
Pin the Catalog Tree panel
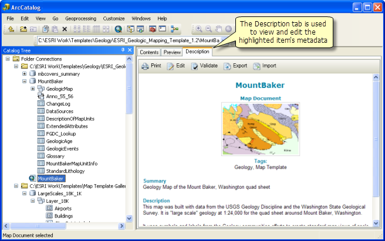click(x=123, y=50)
